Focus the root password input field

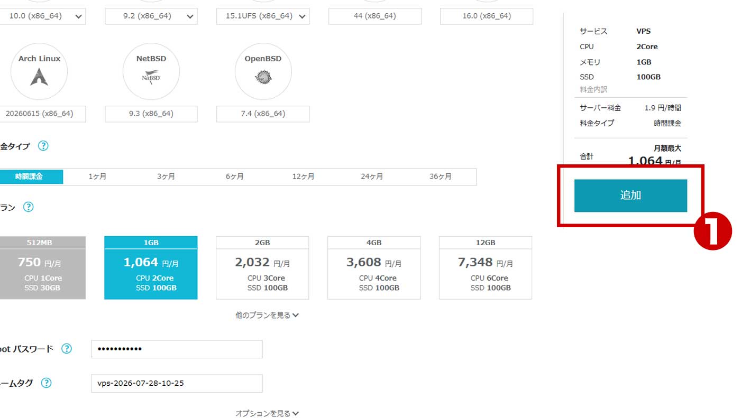click(x=177, y=349)
